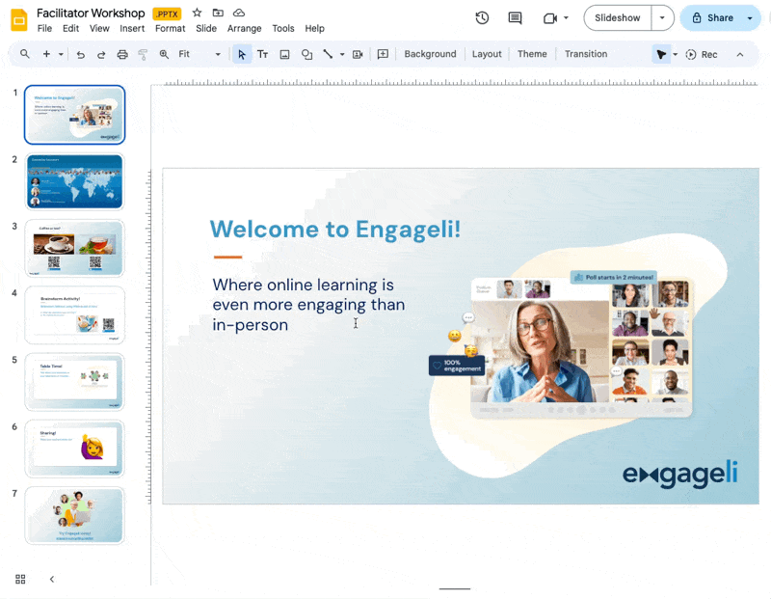This screenshot has height=599, width=771.
Task: Select slide 3 coffee or tea thumbnail
Action: [x=74, y=248]
